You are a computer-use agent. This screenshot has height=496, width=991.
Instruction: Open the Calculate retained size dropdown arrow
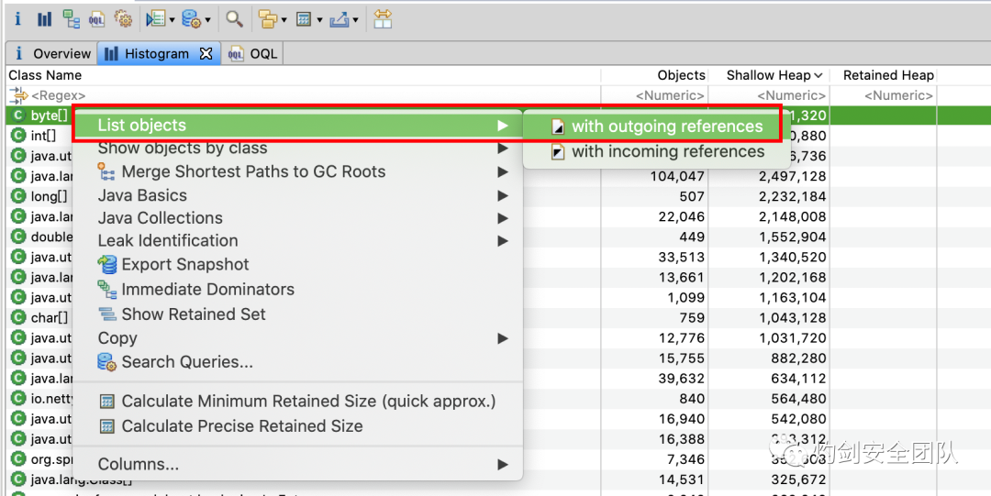click(x=320, y=21)
